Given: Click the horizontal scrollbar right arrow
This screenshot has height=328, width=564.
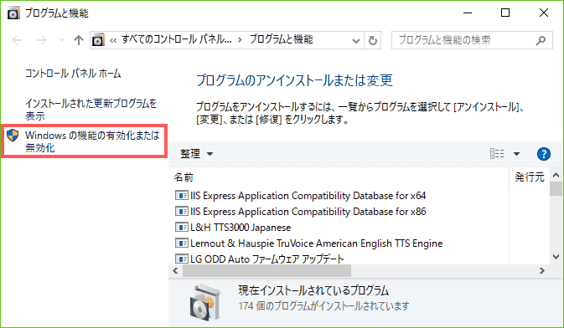Looking at the screenshot, I should 541,270.
